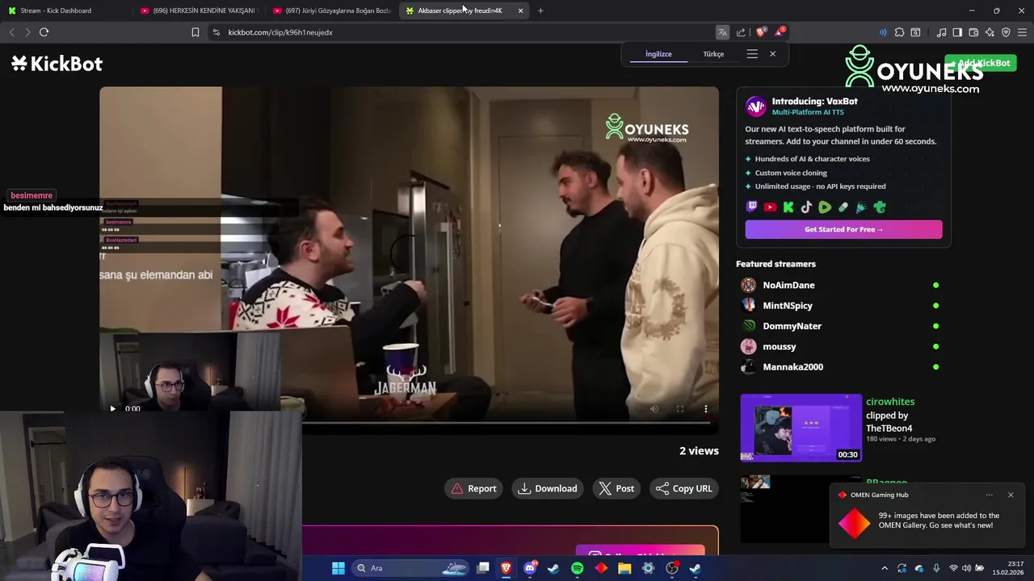Select Türkçe in the translate popup

click(713, 54)
